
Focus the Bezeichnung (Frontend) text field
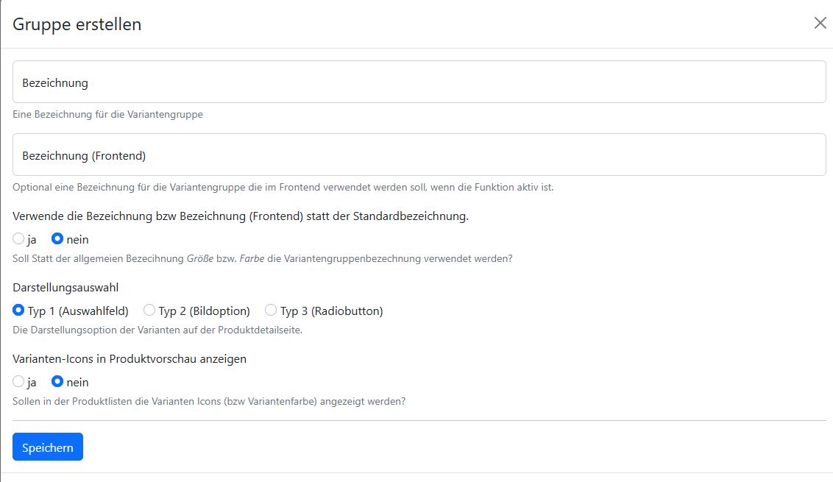tap(419, 155)
